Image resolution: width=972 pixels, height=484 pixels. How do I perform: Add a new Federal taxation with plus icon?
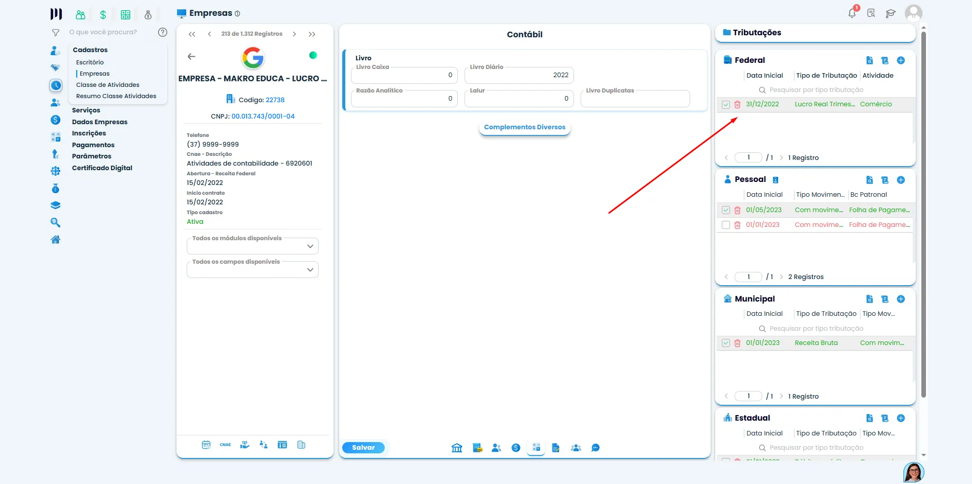point(901,60)
